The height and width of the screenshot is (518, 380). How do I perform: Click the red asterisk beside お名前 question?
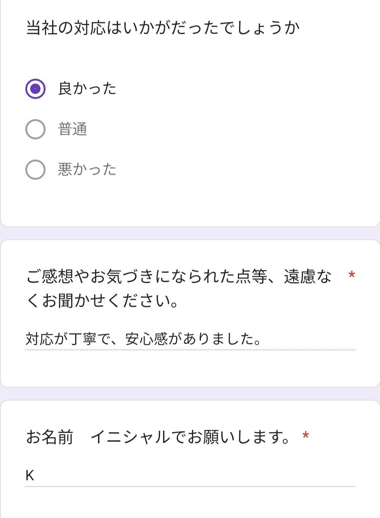coord(305,436)
